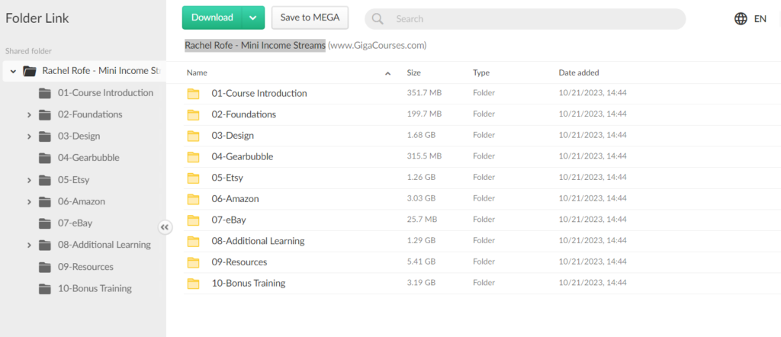Click into the Search field
781x337 pixels.
click(534, 19)
